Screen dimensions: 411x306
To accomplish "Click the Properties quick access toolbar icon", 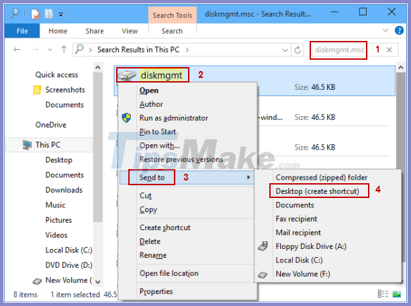I will click(x=36, y=14).
